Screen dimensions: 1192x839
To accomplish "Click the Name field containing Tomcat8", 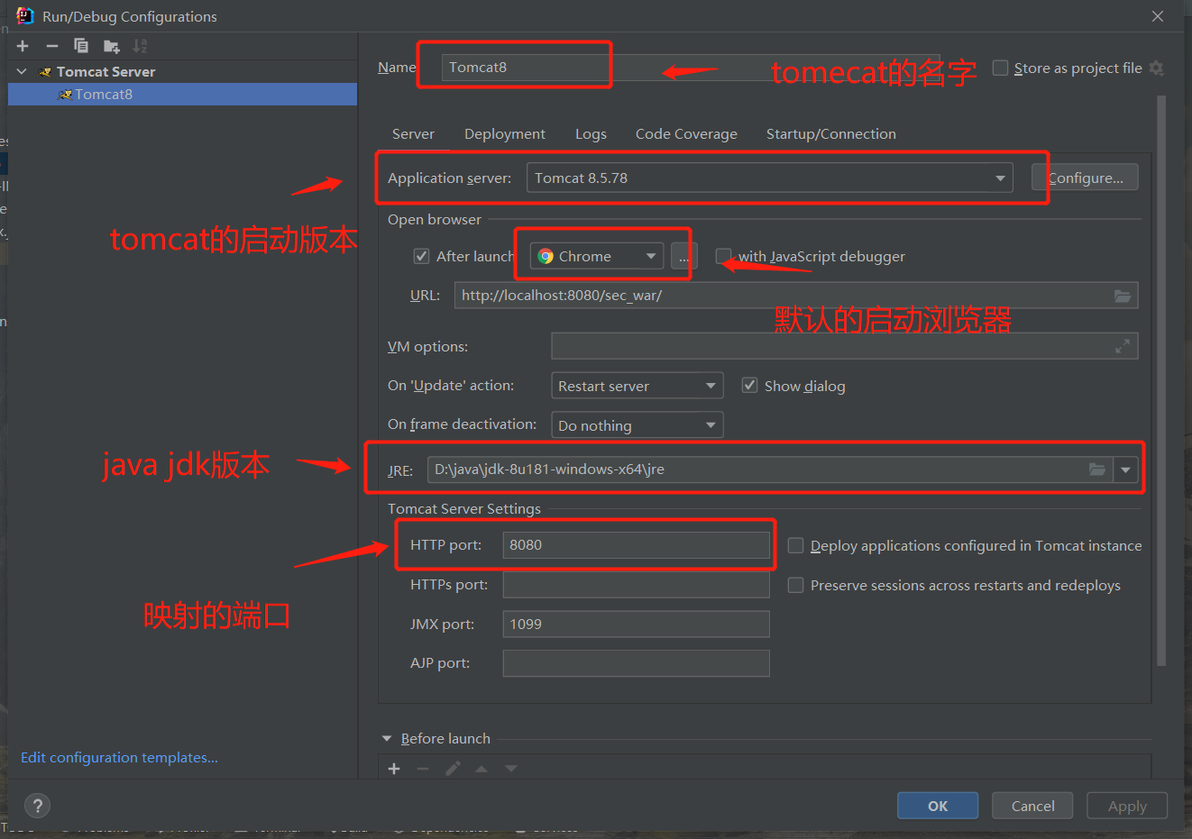I will click(x=691, y=68).
